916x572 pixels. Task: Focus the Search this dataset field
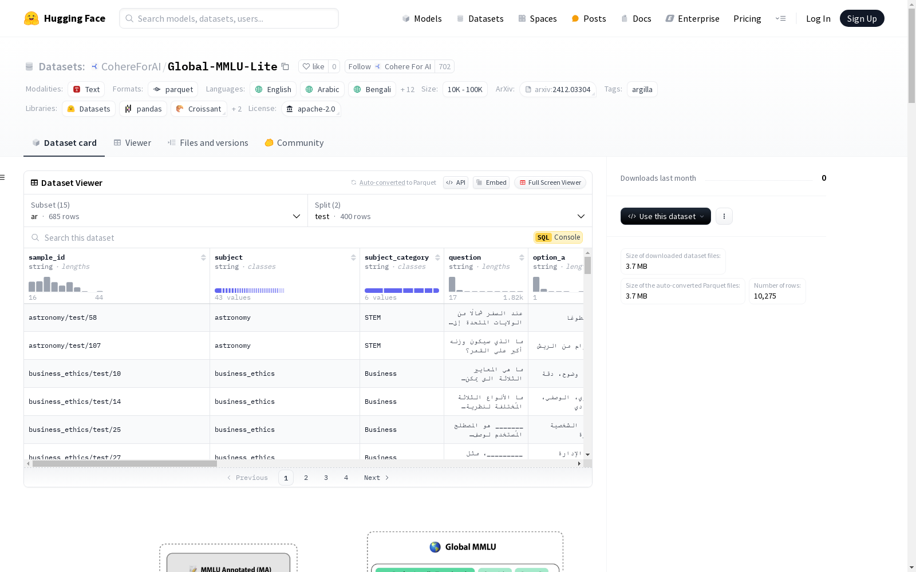click(278, 237)
